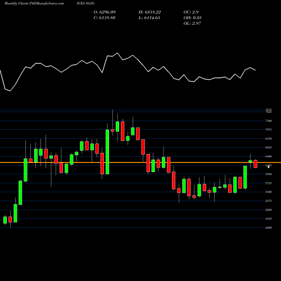The height and width of the screenshot is (281, 281).
Task: Click the high value H: 6318.22
Action: pos(149,12)
